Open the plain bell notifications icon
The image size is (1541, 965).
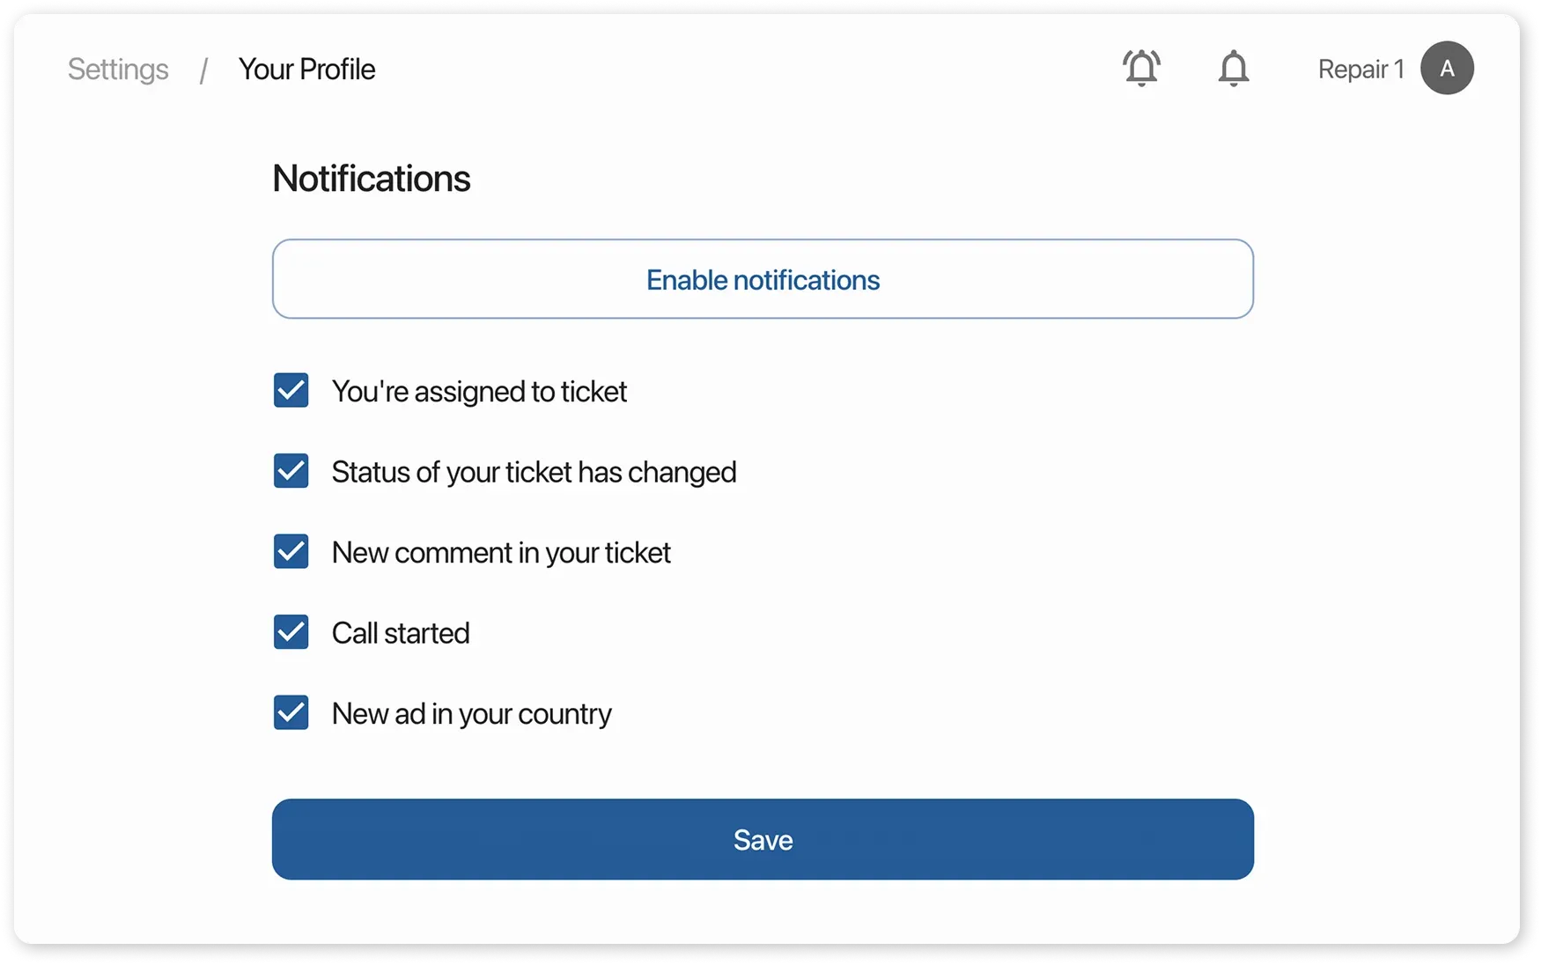pyautogui.click(x=1233, y=68)
